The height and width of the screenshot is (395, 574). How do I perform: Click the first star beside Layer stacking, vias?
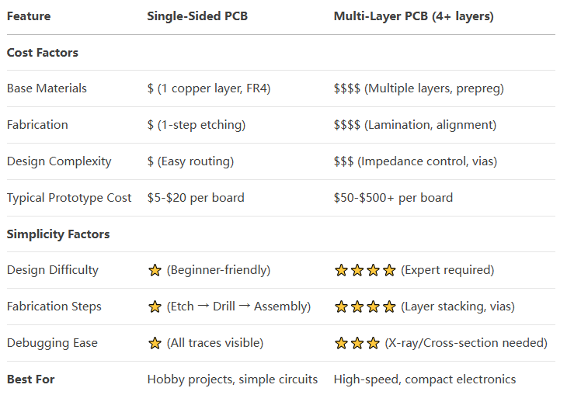pyautogui.click(x=341, y=307)
